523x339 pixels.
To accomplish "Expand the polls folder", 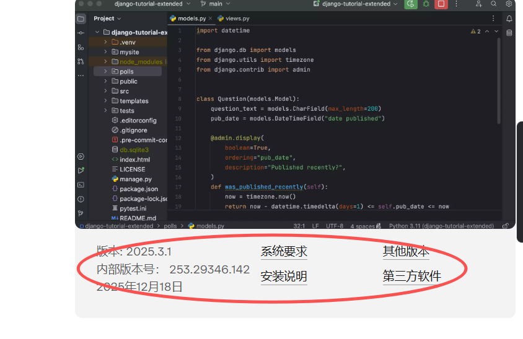I will pyautogui.click(x=105, y=71).
